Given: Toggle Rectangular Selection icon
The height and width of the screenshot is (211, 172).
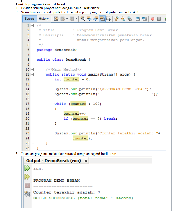Looking at the screenshot, I should [108, 19].
